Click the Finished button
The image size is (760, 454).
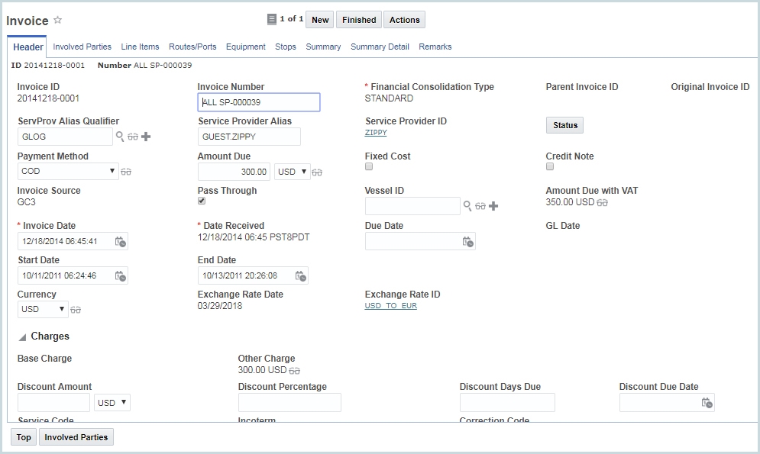pos(359,20)
